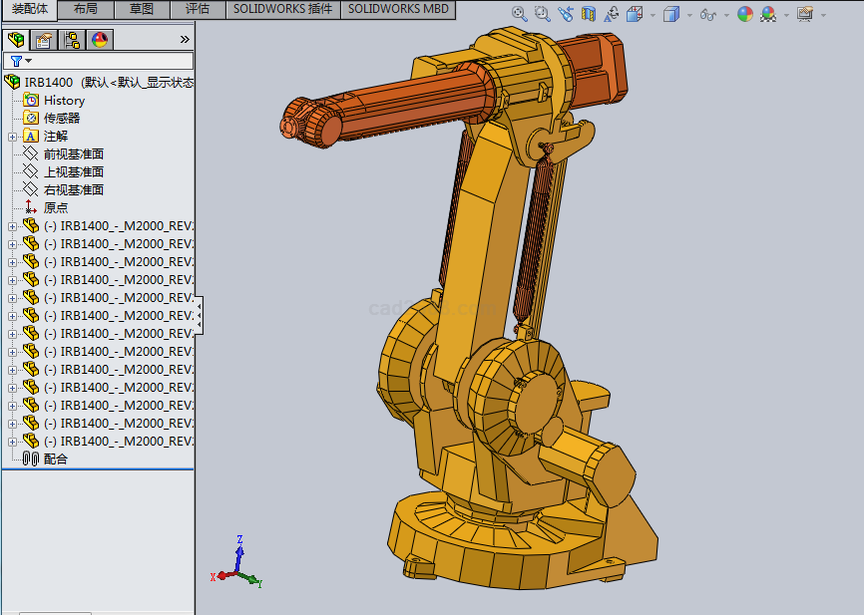Open the 评估 tab

[198, 9]
